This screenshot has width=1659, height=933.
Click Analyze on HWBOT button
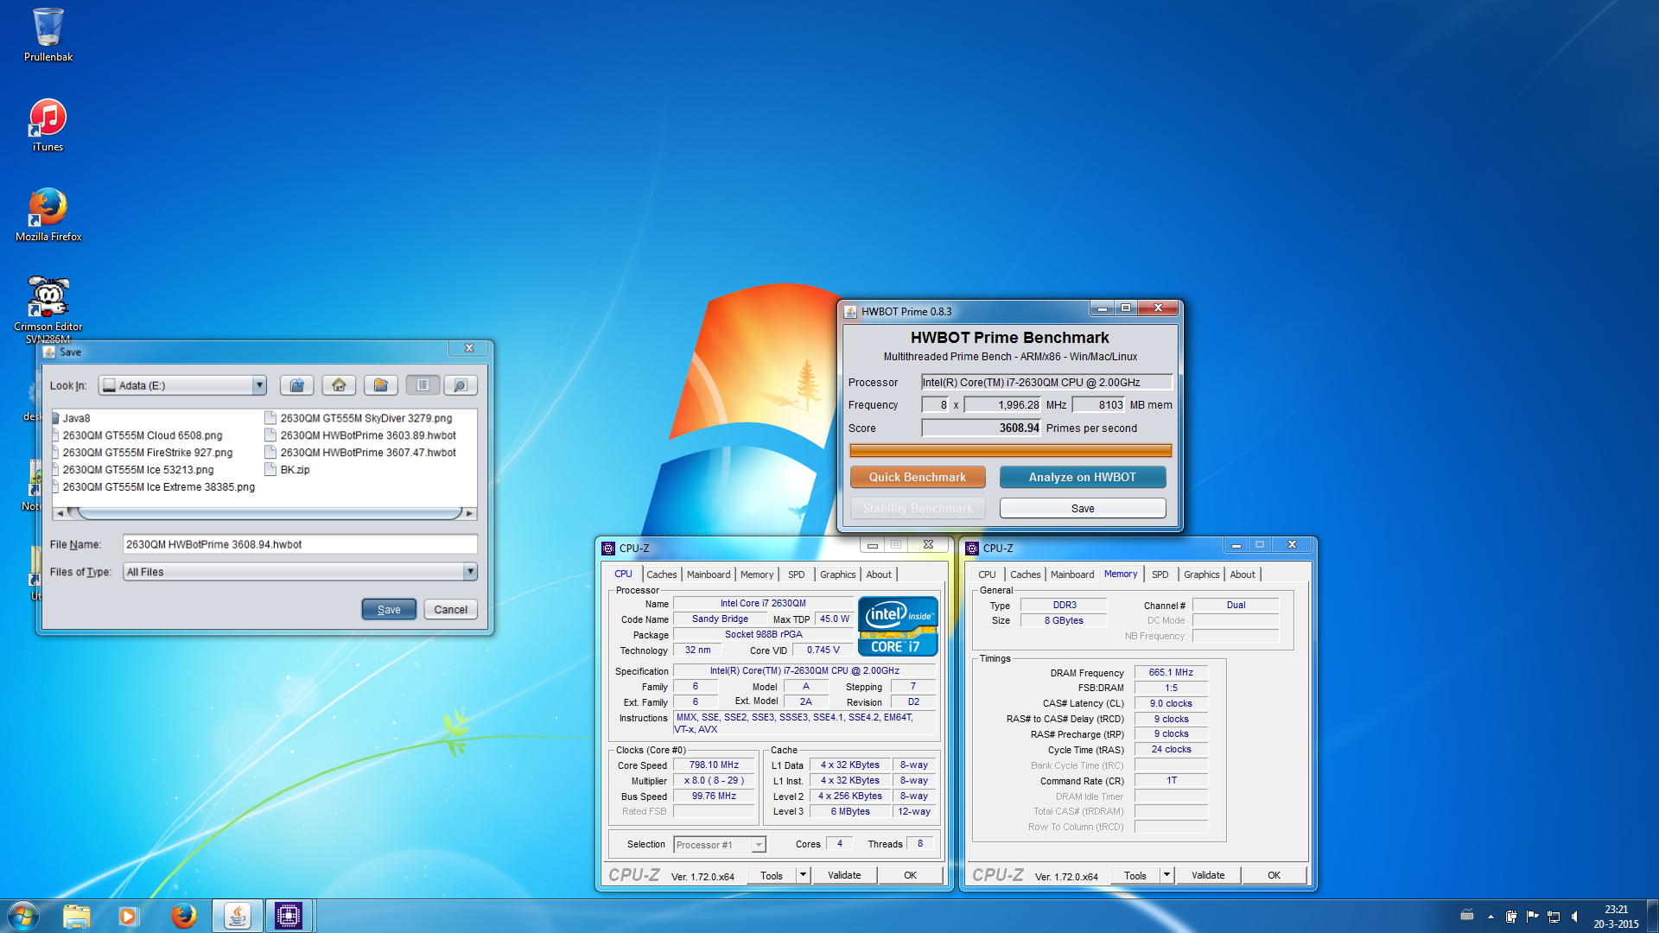[x=1083, y=477]
